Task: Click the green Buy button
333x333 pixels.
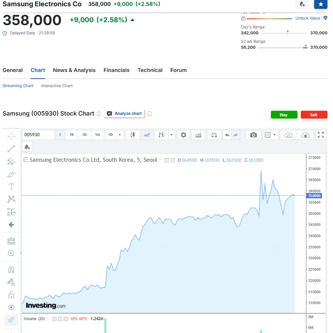Action: 284,115
